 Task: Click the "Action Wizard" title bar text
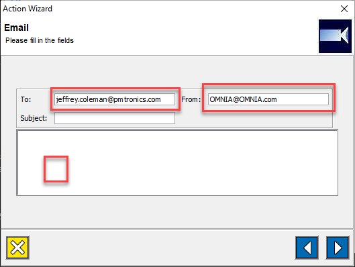[28, 9]
